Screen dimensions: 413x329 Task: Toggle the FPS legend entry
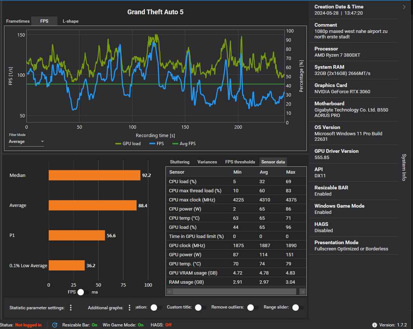156,144
